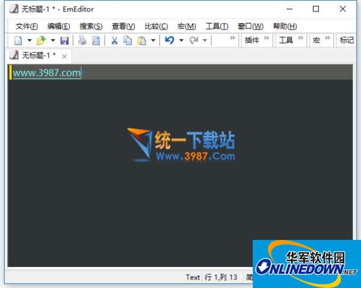Print the document with printer icon
361x288 pixels.
coord(82,40)
